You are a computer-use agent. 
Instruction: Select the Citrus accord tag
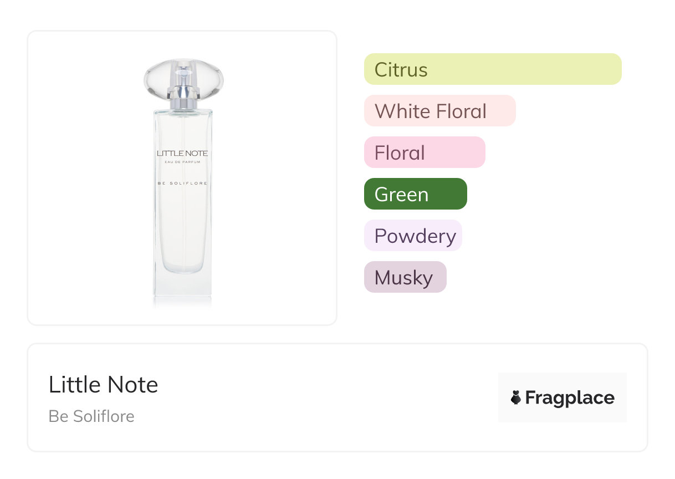pos(493,69)
